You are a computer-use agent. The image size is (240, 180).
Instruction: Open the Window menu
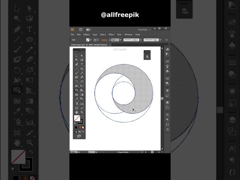tap(128, 34)
